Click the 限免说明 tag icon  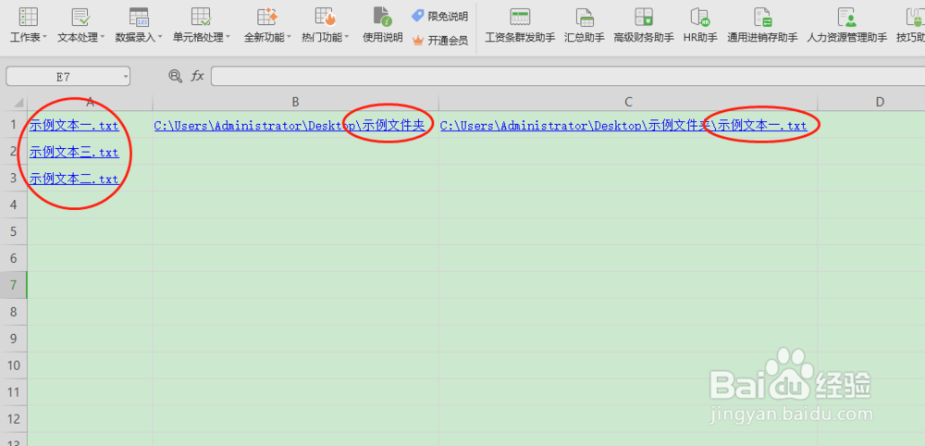[418, 16]
